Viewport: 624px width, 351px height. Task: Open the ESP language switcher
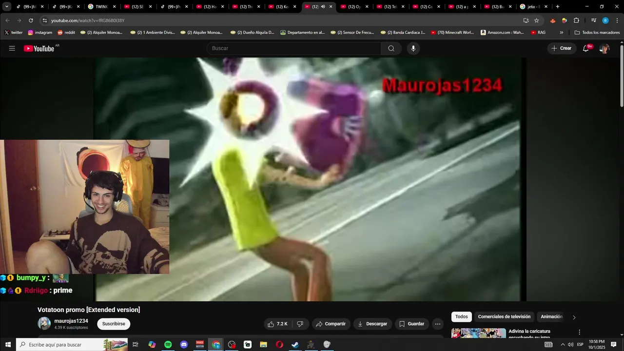click(x=580, y=345)
